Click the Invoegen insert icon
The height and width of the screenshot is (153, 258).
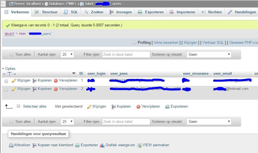tap(111, 12)
